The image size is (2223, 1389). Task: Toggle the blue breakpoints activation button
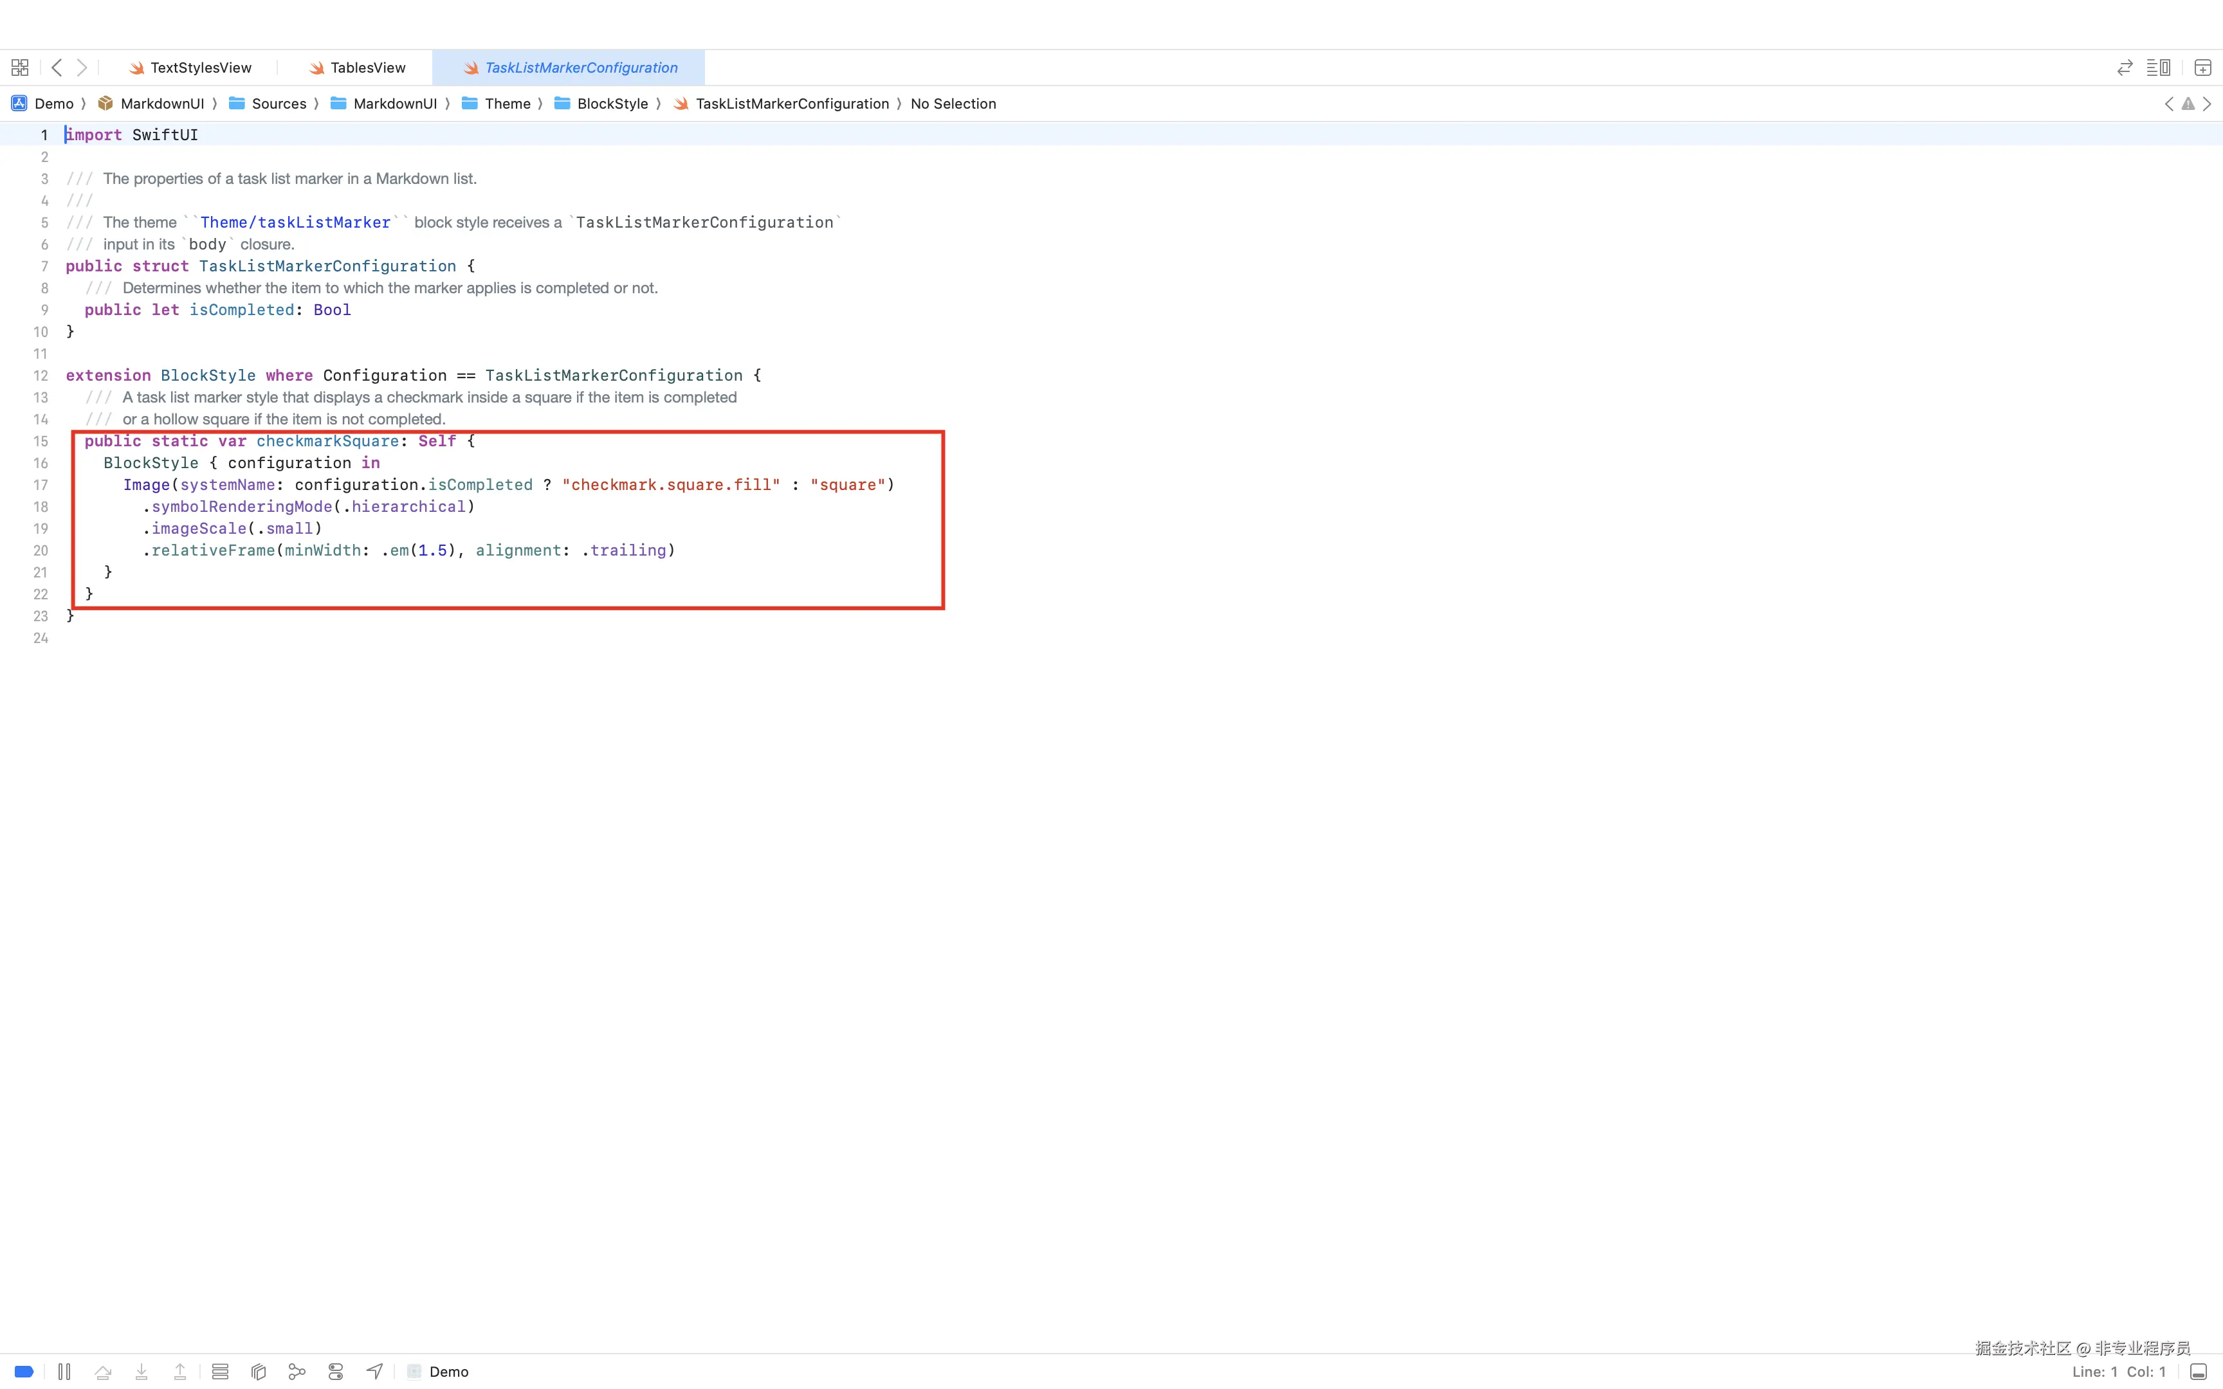[x=25, y=1372]
